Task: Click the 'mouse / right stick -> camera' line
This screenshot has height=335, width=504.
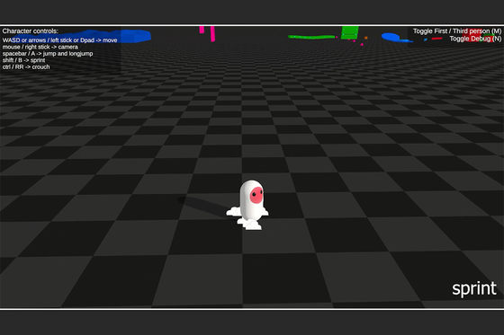Action: pos(40,47)
